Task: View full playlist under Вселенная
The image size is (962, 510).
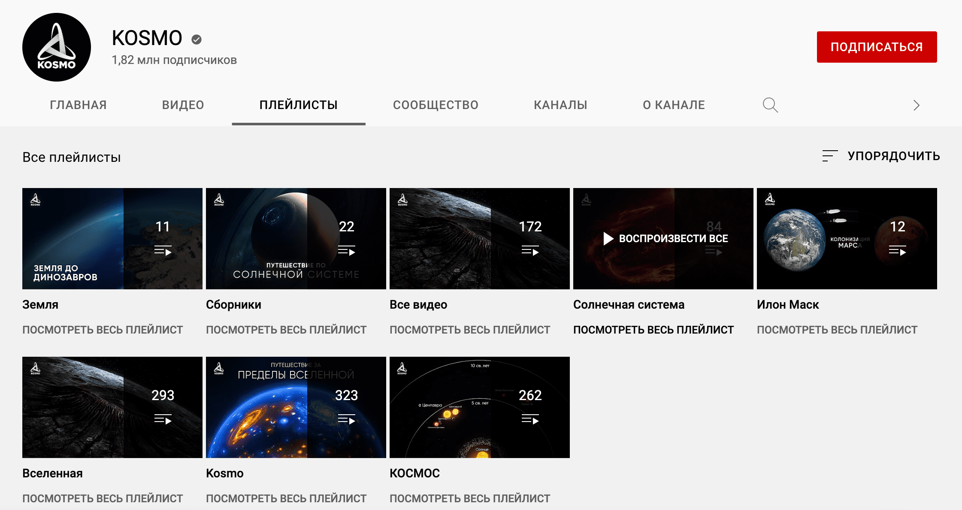Action: [x=103, y=498]
